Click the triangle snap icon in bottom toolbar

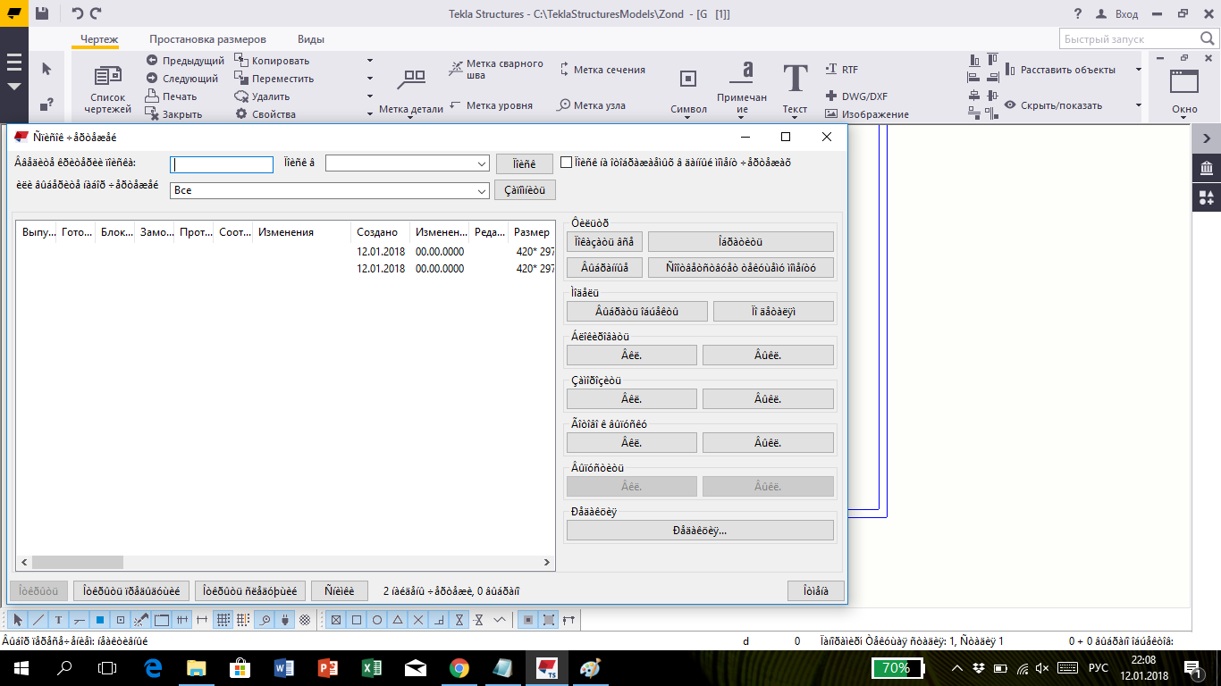398,619
